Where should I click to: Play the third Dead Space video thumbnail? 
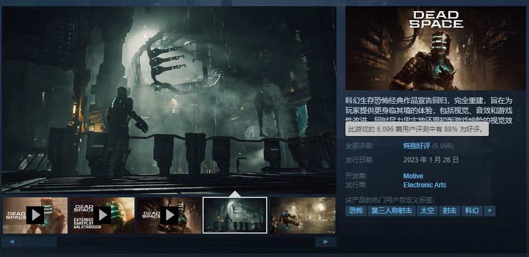pos(169,215)
